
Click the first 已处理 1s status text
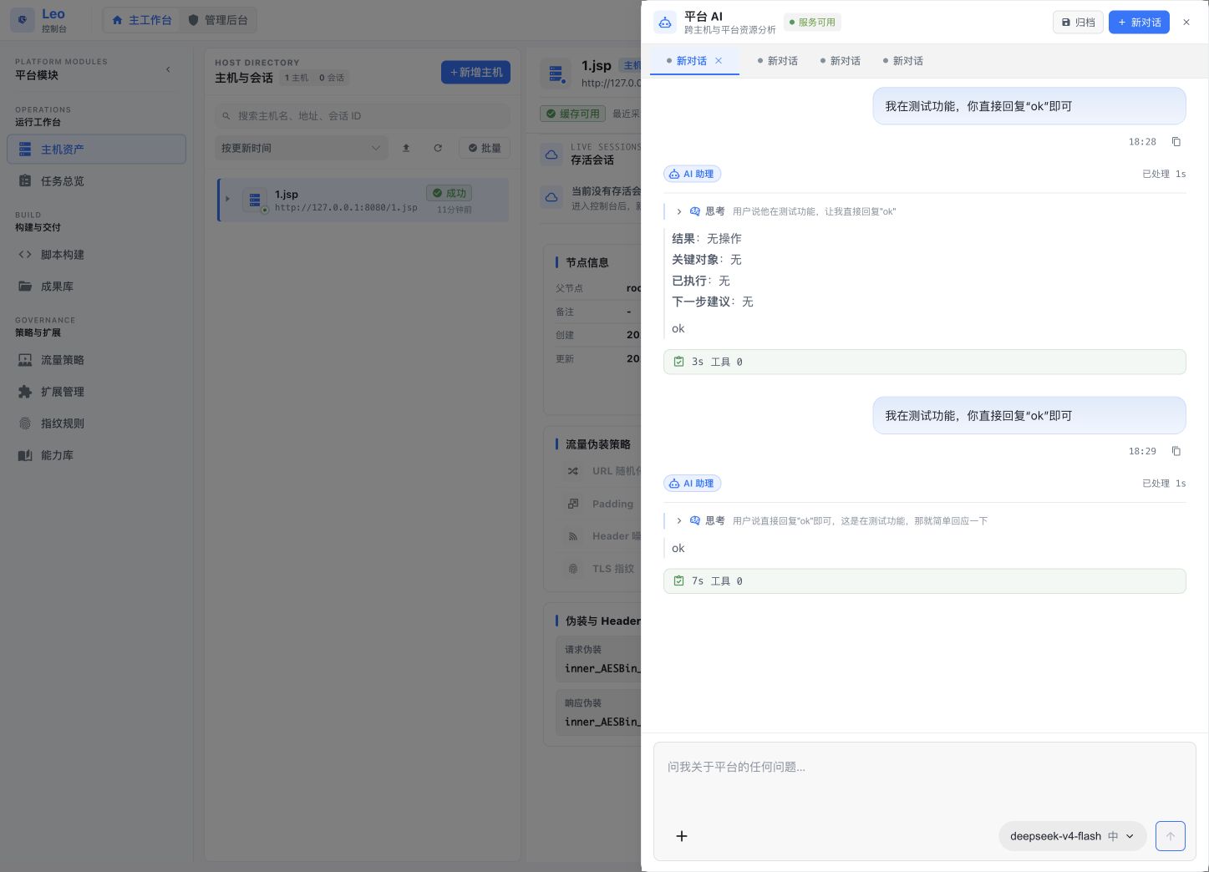coord(1164,175)
